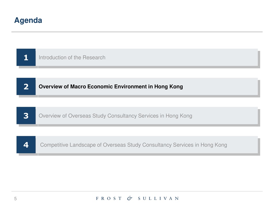The width and height of the screenshot is (274, 205).
Task: Click the ampersand in the Frost & Sullivan logo
Action: point(130,198)
